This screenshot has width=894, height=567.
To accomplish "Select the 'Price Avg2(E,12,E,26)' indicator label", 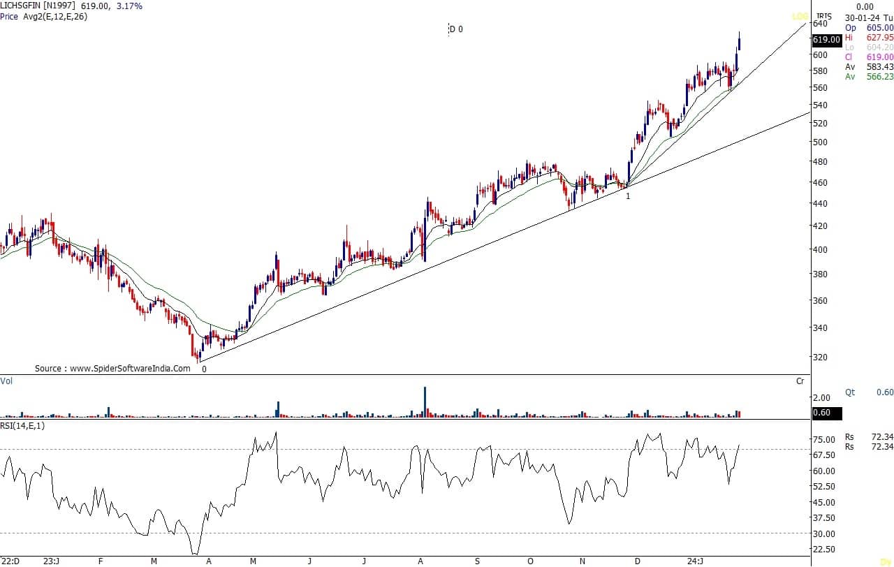I will tap(44, 16).
